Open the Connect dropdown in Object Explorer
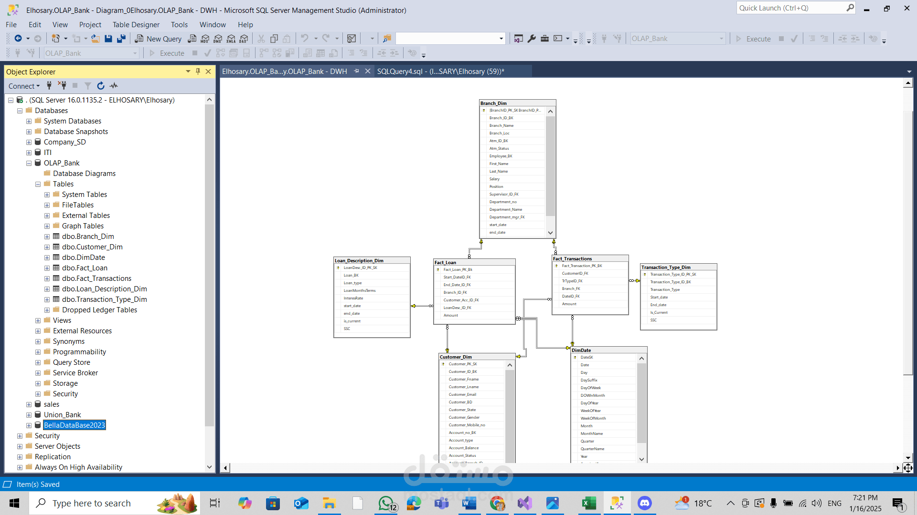Viewport: 917px width, 515px height. (24, 86)
